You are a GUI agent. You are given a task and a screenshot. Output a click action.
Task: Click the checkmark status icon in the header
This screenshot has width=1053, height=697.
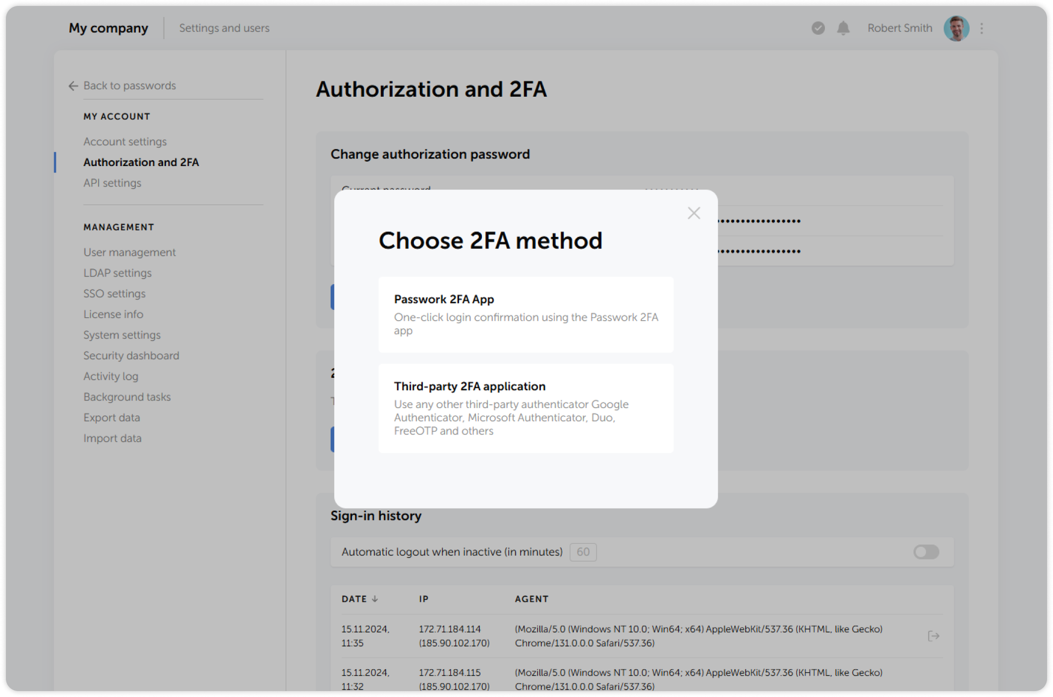818,29
